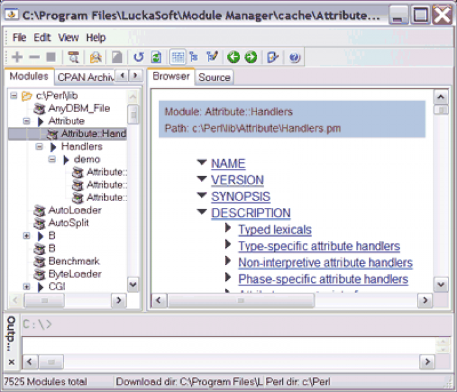The width and height of the screenshot is (457, 392).
Task: Collapse the VERSION section triangle
Action: [202, 178]
